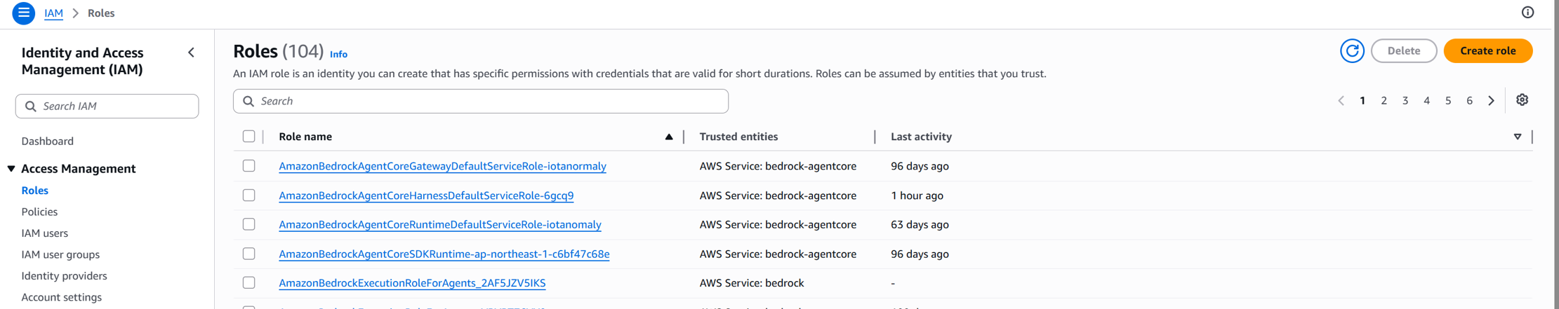Image resolution: width=1559 pixels, height=309 pixels.
Task: Open Identity providers in the sidebar
Action: click(x=64, y=276)
